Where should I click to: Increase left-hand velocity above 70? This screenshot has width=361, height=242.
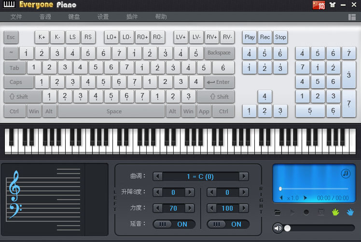tap(190, 208)
